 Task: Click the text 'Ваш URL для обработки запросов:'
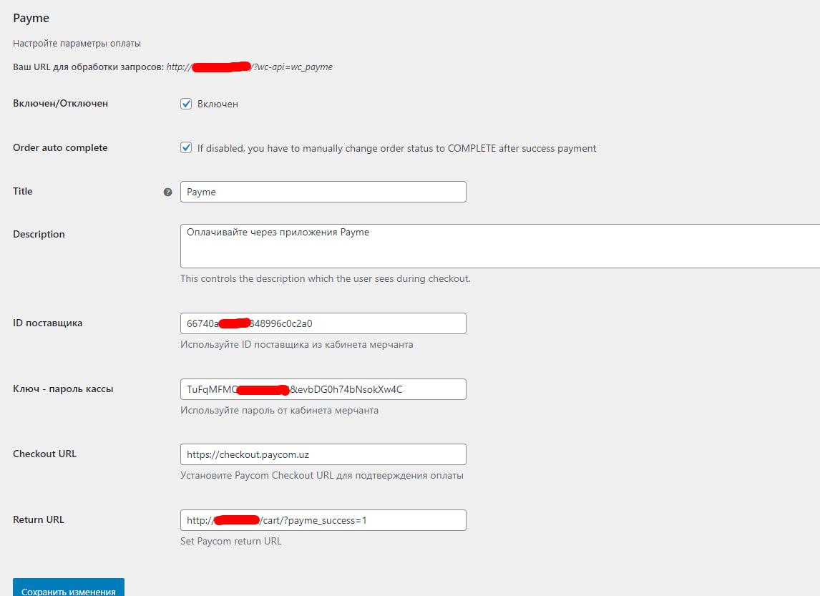click(x=89, y=67)
